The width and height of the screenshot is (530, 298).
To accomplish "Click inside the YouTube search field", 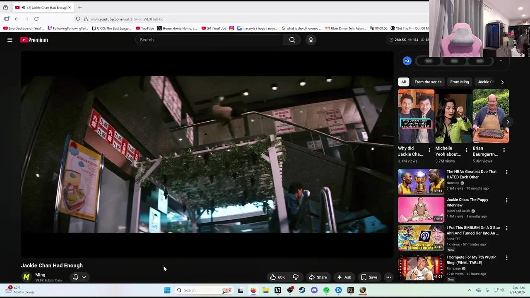I will coord(210,40).
